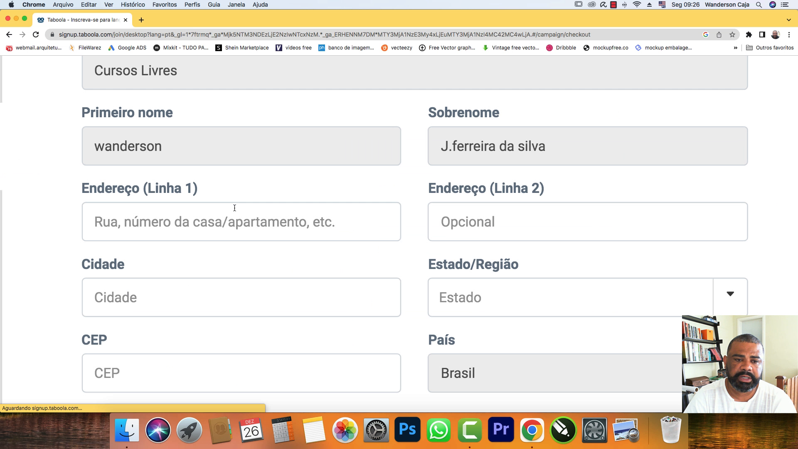Viewport: 798px width, 449px height.
Task: Click the page reload icon
Action: (x=36, y=35)
